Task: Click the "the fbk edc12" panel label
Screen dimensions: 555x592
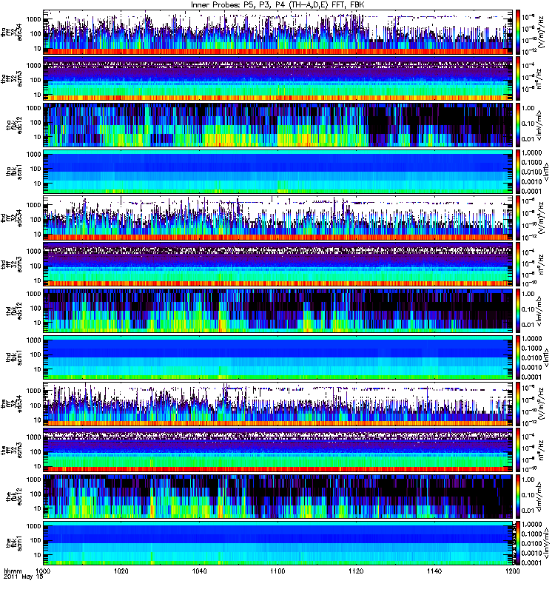Action: point(14,497)
